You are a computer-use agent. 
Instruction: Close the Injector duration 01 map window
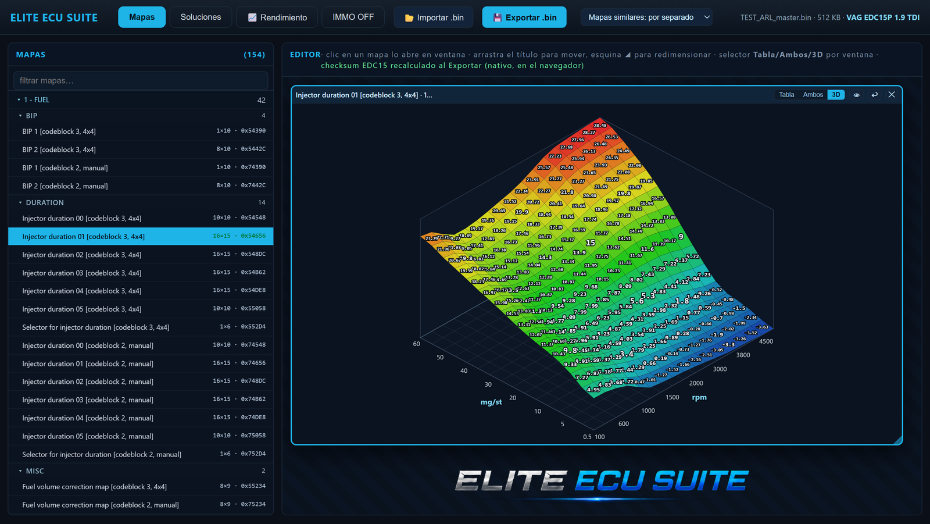892,95
